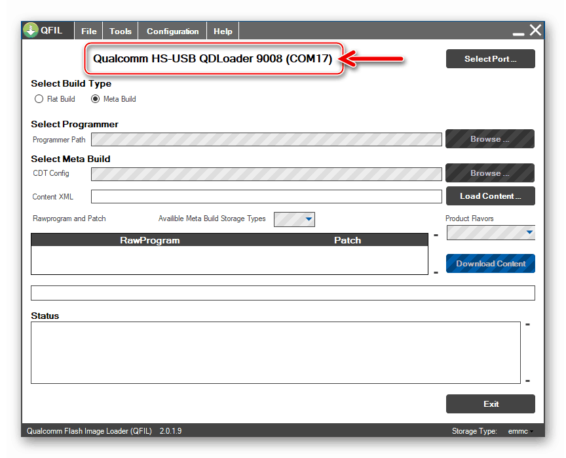Click inside the Status log box
This screenshot has width=566, height=458.
[x=276, y=353]
